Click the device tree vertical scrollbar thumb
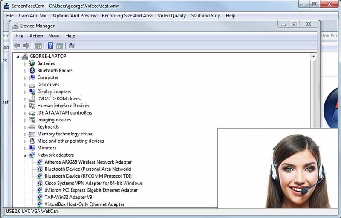 click(x=313, y=94)
